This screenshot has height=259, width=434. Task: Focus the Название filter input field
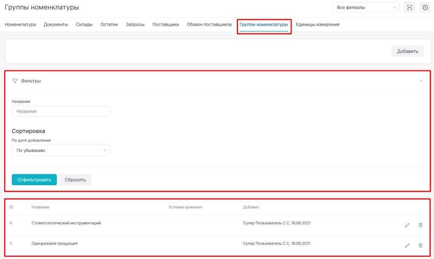tap(61, 111)
